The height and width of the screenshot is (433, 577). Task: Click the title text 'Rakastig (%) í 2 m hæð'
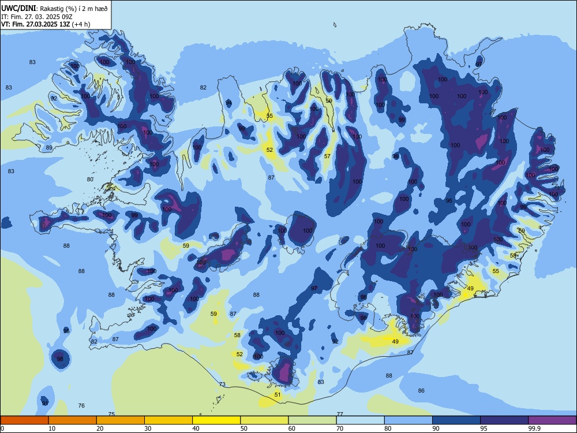coord(74,9)
